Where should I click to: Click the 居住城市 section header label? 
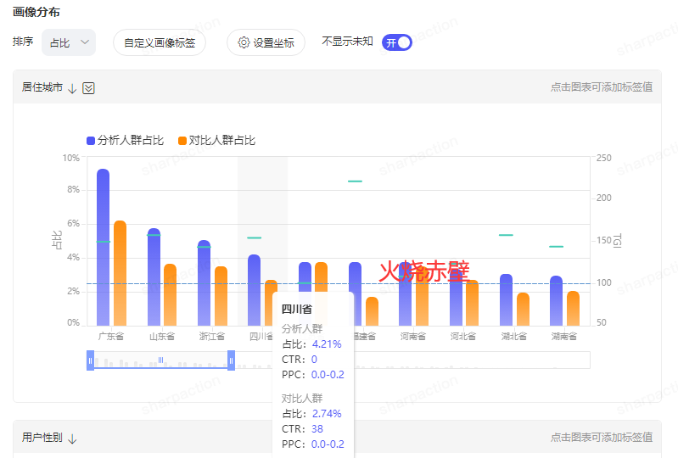(x=42, y=87)
